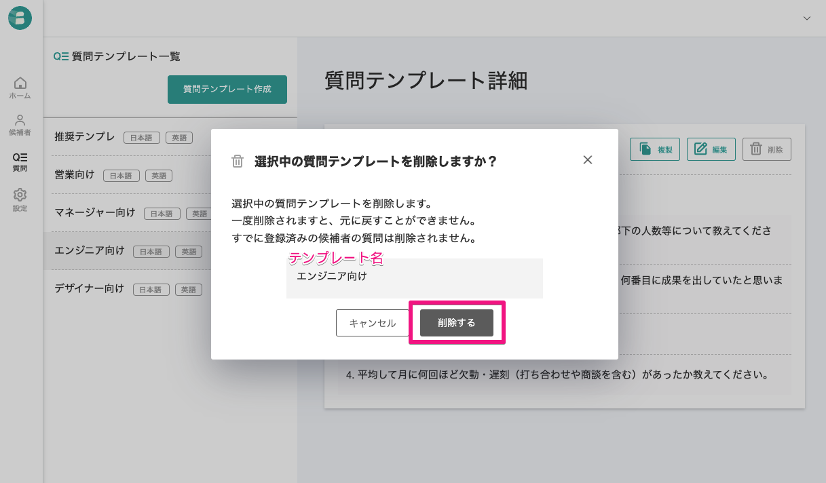Go to ホーム in the sidebar

(20, 88)
